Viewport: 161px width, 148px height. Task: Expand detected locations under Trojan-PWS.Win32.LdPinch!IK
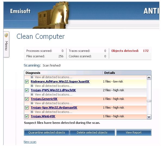32,95
